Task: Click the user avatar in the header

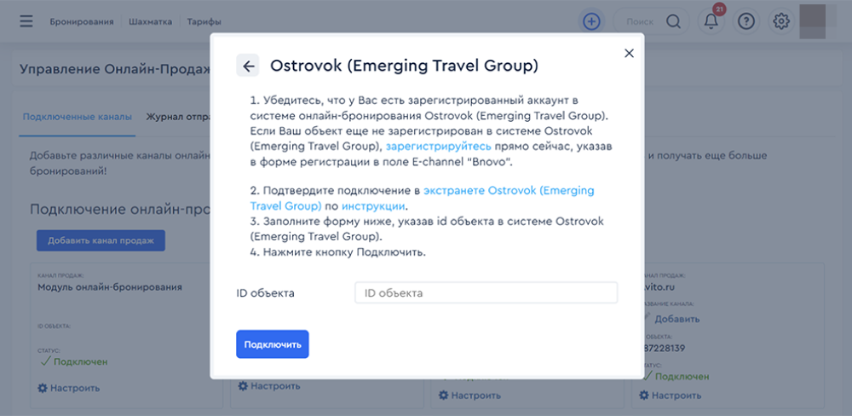Action: coord(814,21)
